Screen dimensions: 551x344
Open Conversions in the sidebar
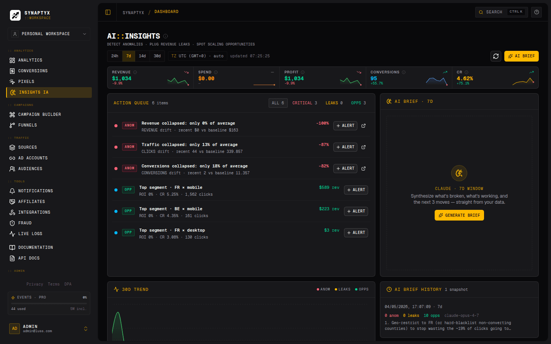[49, 71]
